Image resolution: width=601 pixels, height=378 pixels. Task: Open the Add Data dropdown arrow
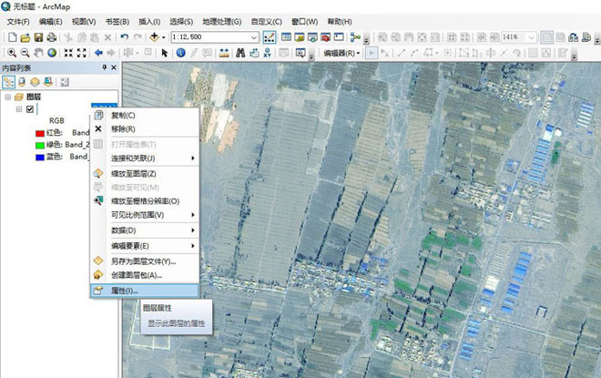coord(163,37)
